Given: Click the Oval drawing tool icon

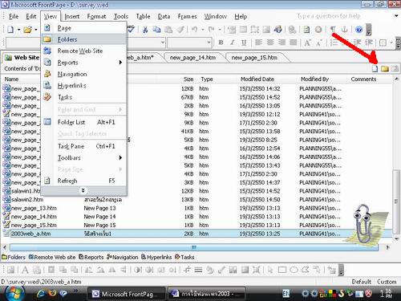Looking at the screenshot, I should tap(294, 270).
